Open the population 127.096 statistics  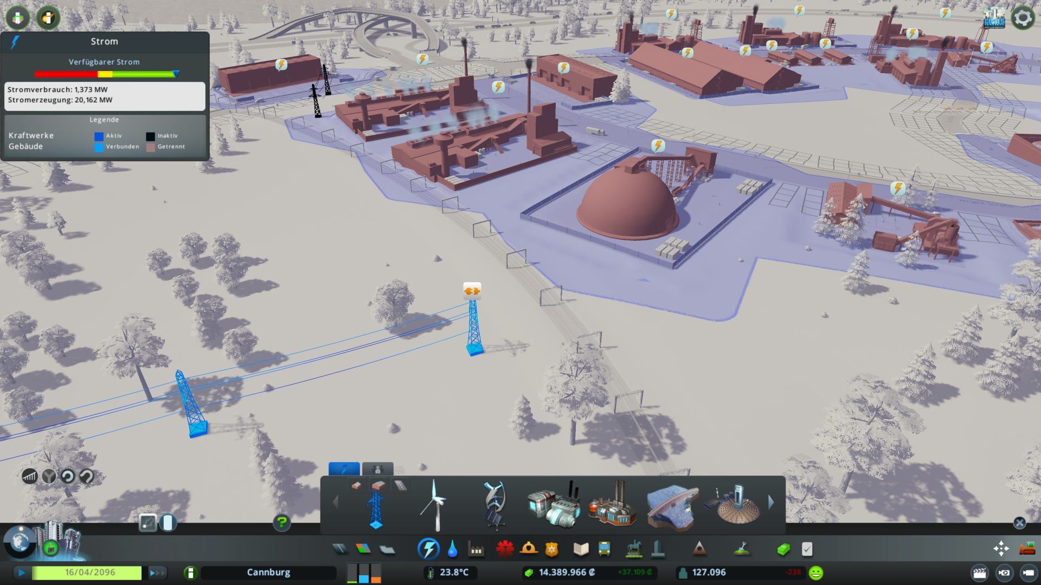tap(709, 573)
